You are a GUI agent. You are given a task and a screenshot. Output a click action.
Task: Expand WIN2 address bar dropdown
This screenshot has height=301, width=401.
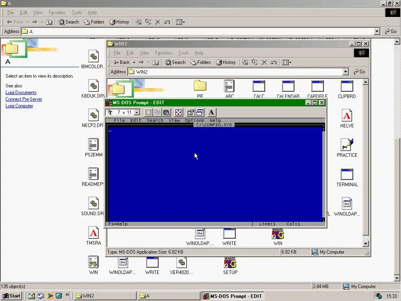(x=345, y=72)
